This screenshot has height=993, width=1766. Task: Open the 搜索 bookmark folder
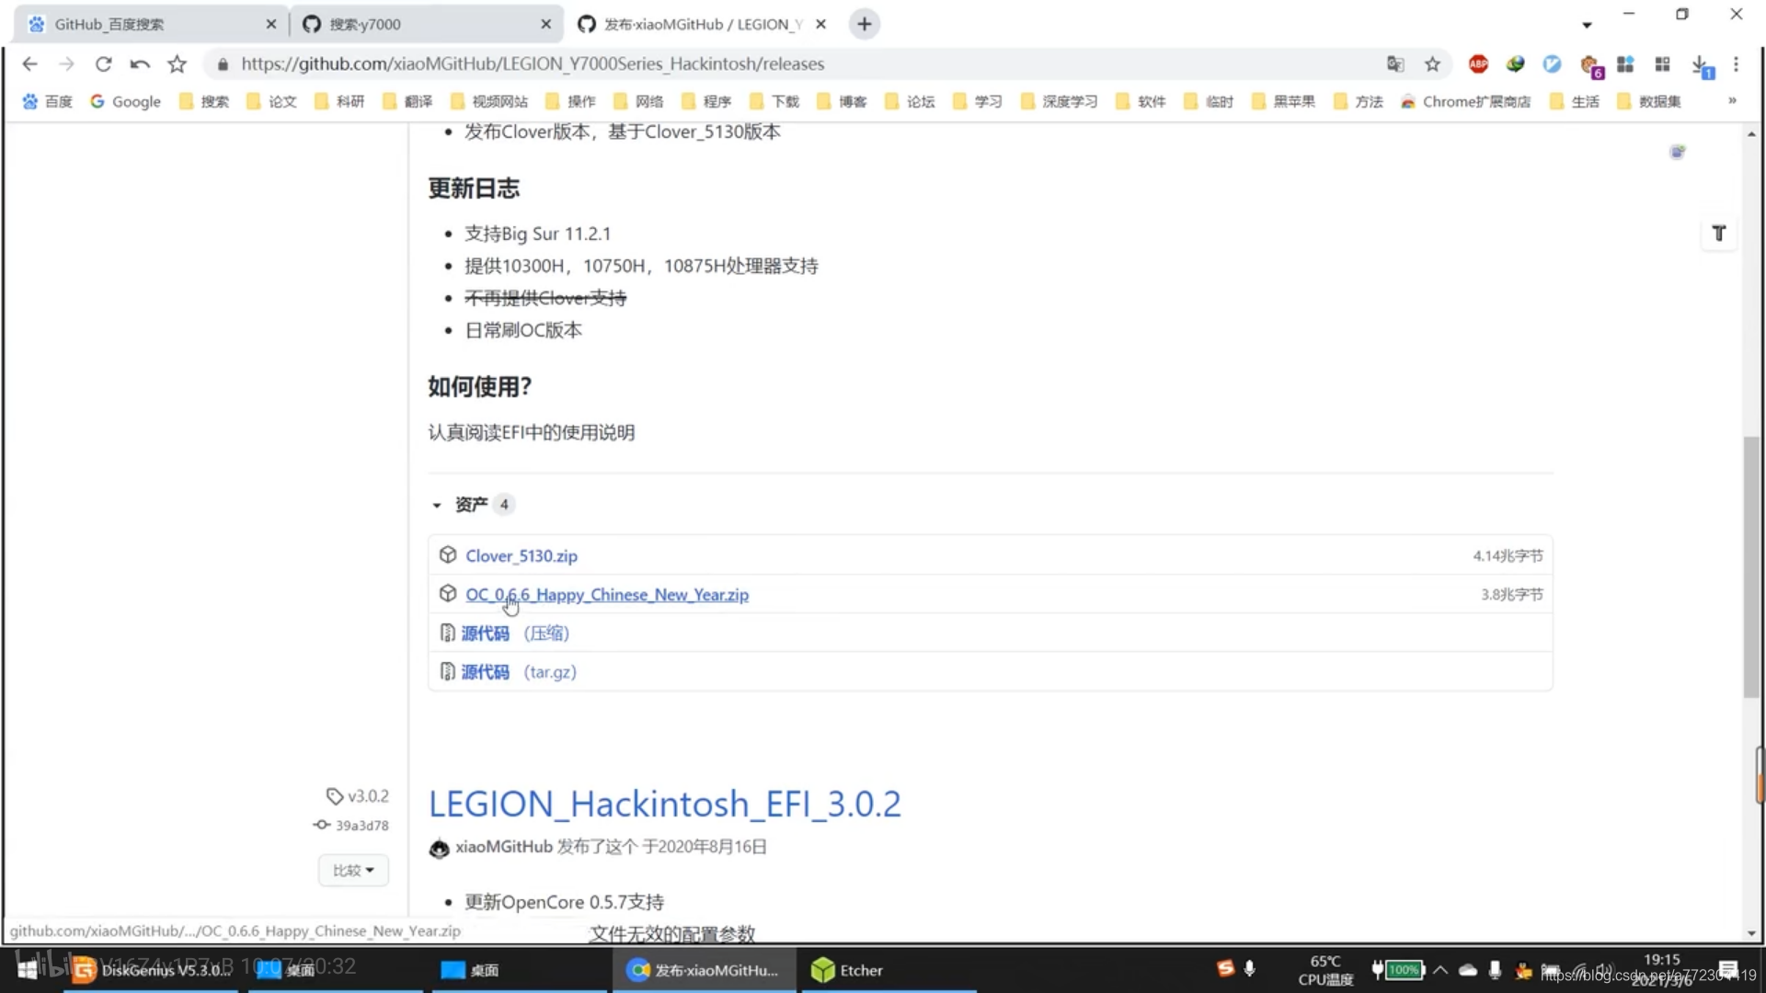point(204,101)
